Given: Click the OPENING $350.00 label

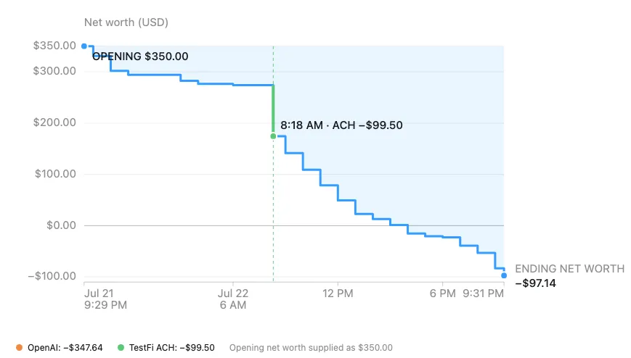Looking at the screenshot, I should (x=140, y=57).
